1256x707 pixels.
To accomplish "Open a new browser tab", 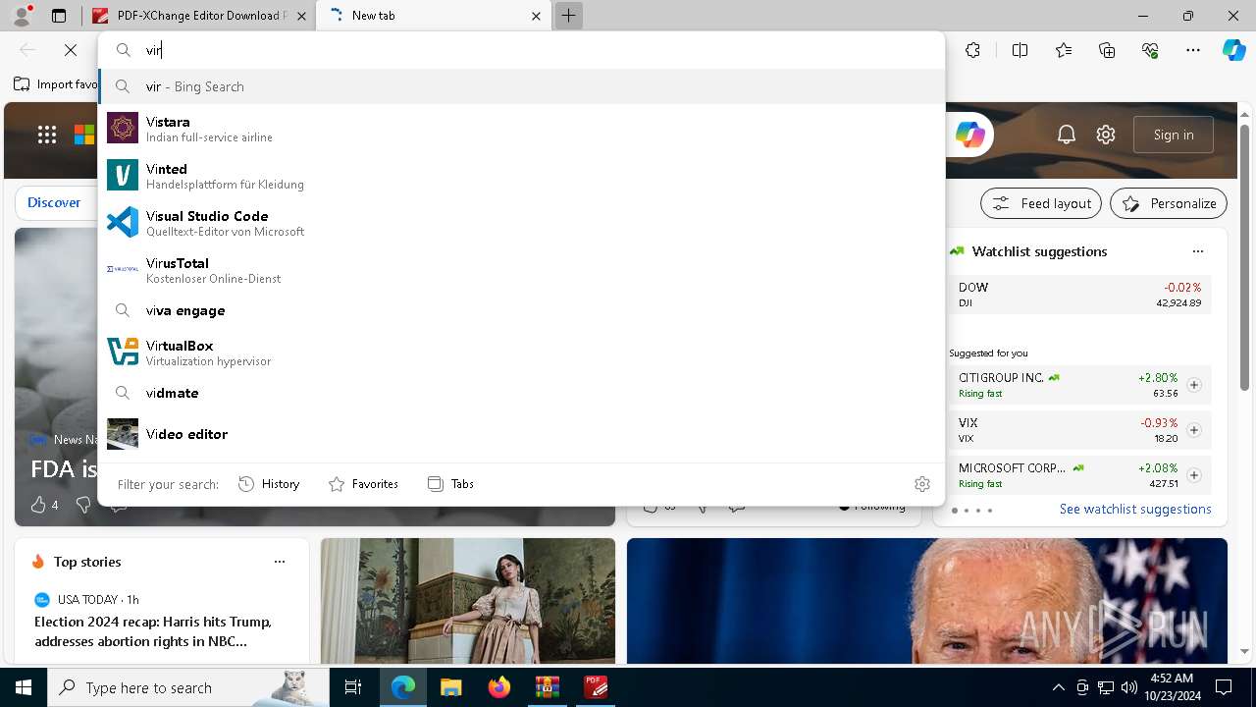I will (568, 16).
